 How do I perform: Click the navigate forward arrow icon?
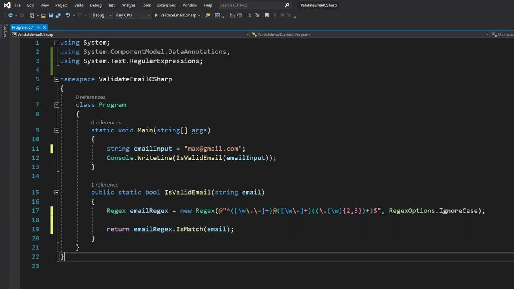[21, 15]
